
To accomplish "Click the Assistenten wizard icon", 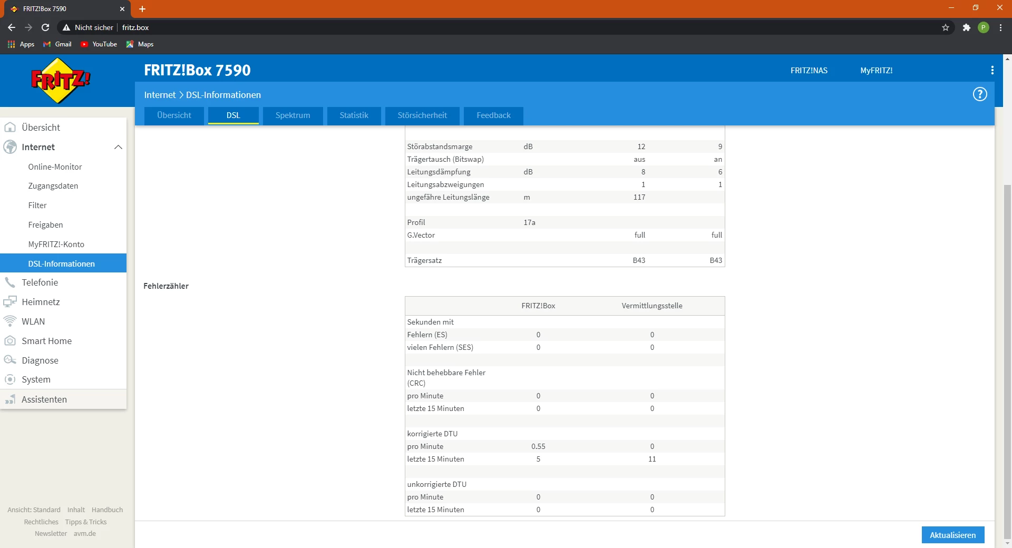I will 10,399.
